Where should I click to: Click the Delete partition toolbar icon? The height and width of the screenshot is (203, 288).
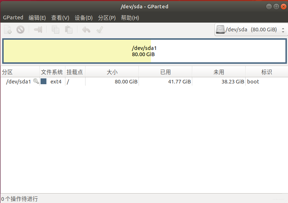[x=20, y=30]
